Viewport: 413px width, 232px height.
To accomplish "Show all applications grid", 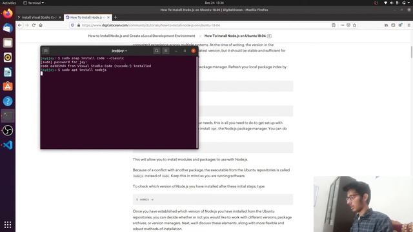I will [x=8, y=224].
